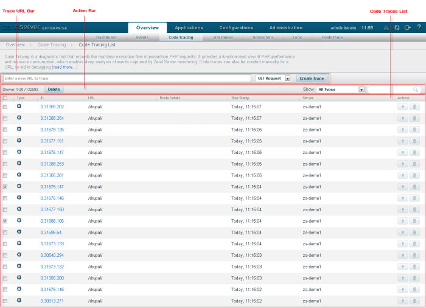Screen dimensions: 426x308
Task: Click the help question mark icon
Action: coord(418,27)
